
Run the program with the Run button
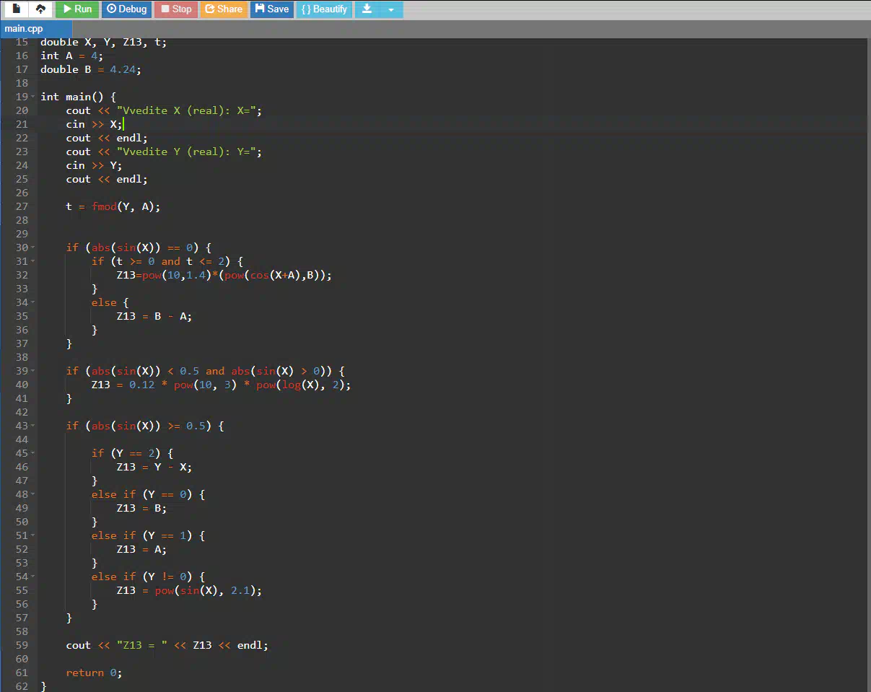[x=77, y=9]
